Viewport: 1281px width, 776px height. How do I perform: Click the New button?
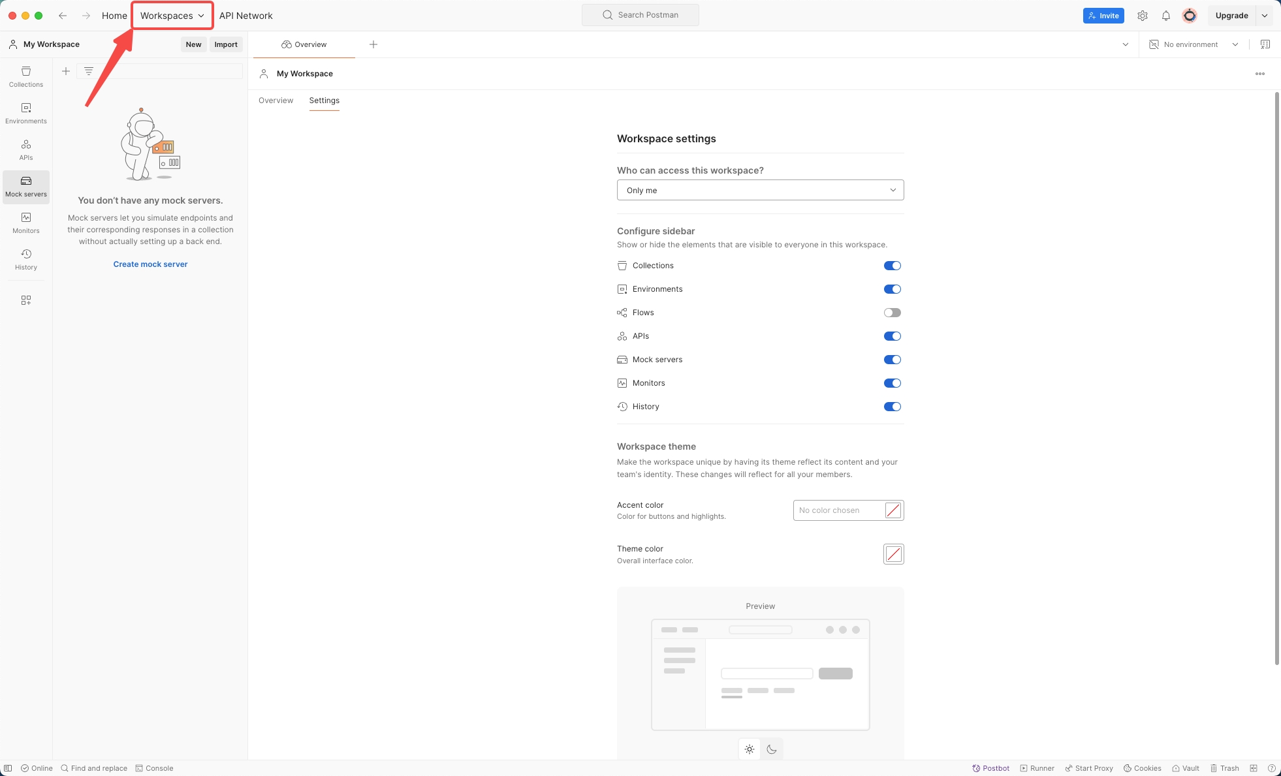coord(194,44)
